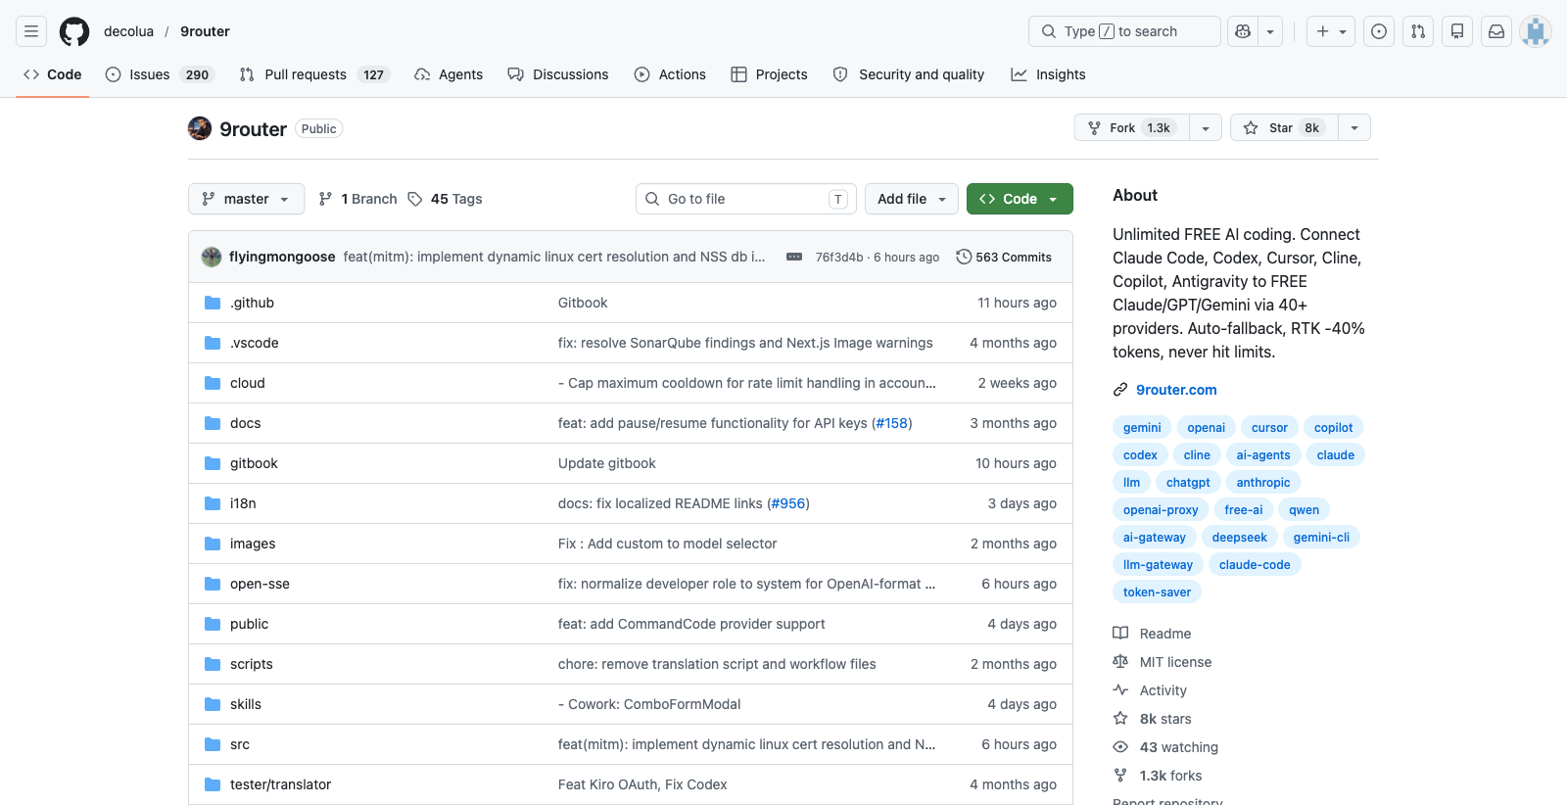Click the token-saver topic tag
Image resolution: width=1567 pixels, height=805 pixels.
point(1157,592)
